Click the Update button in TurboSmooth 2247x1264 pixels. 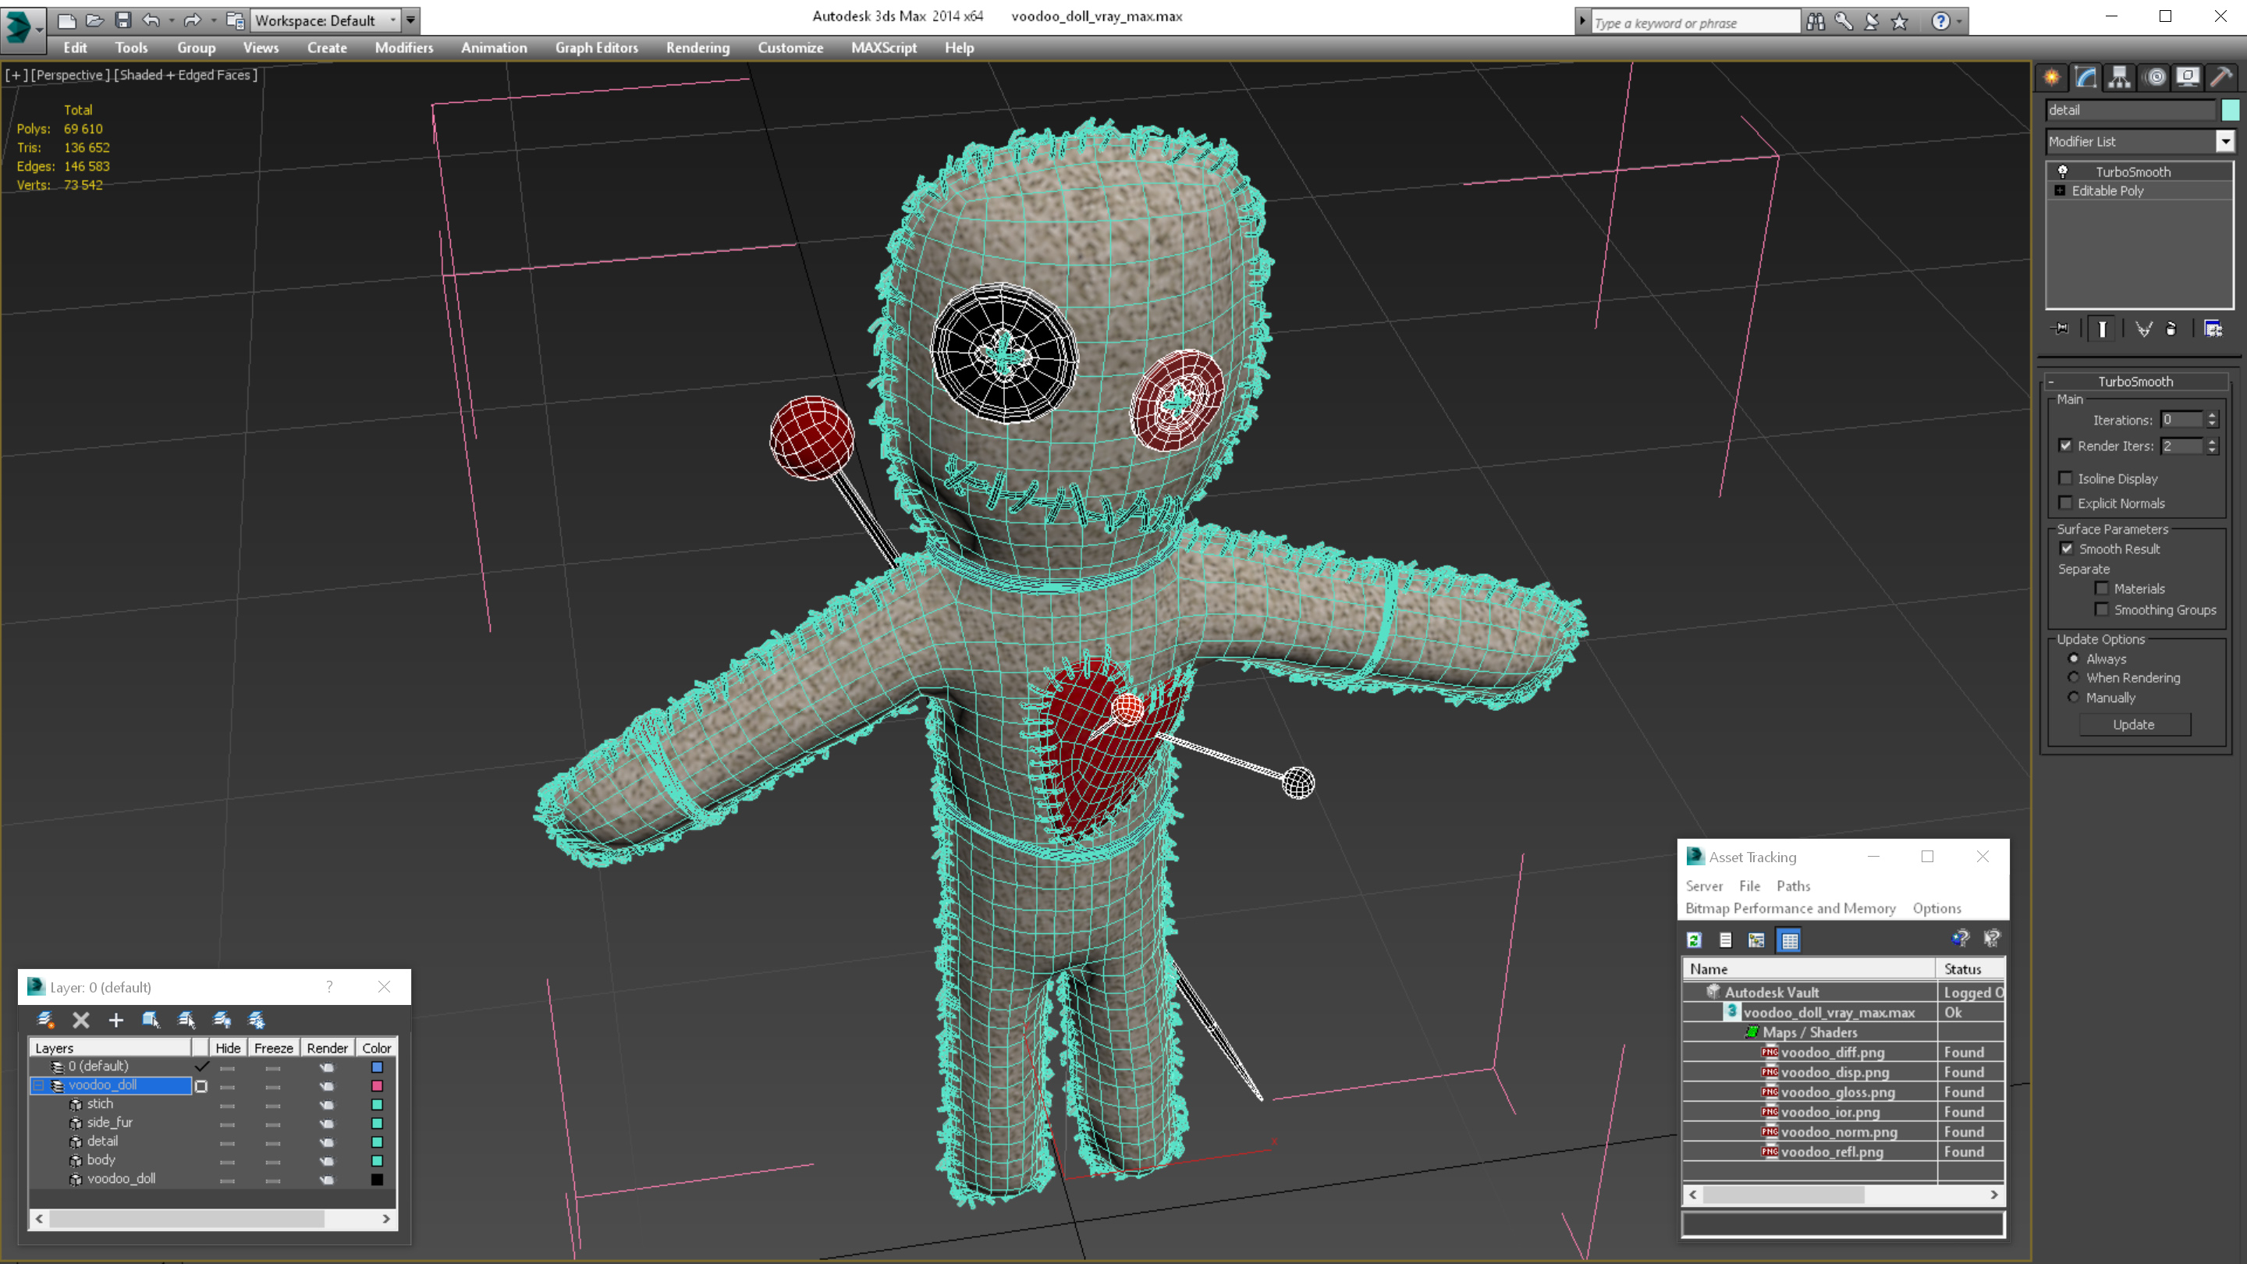click(2134, 725)
